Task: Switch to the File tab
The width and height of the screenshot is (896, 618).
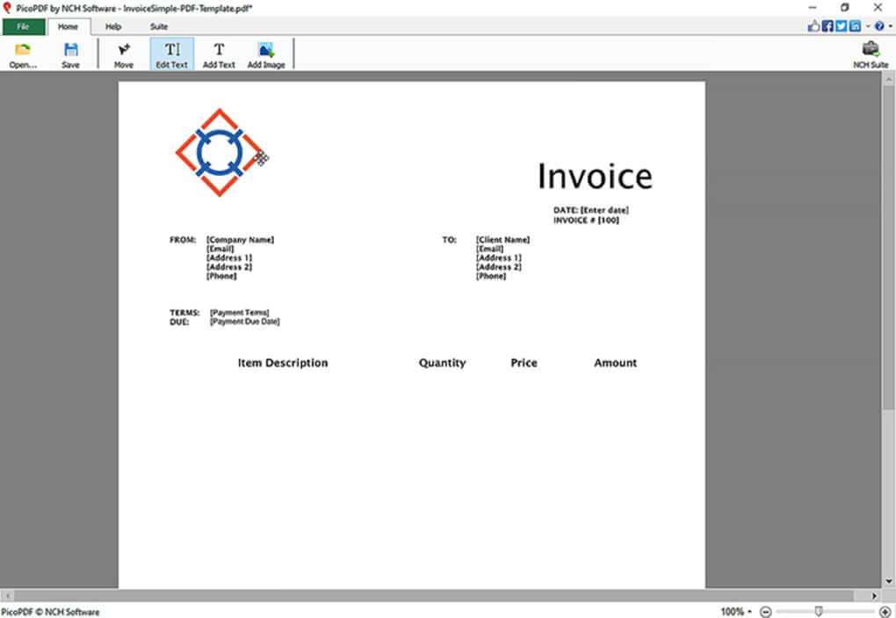Action: 23,26
